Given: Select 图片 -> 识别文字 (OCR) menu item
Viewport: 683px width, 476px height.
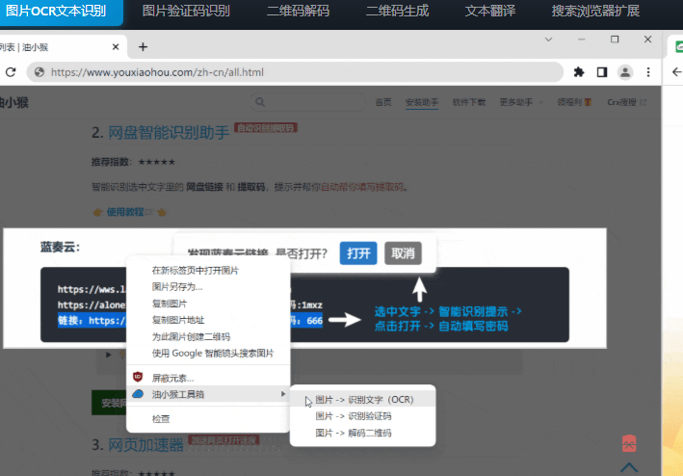Looking at the screenshot, I should click(364, 399).
